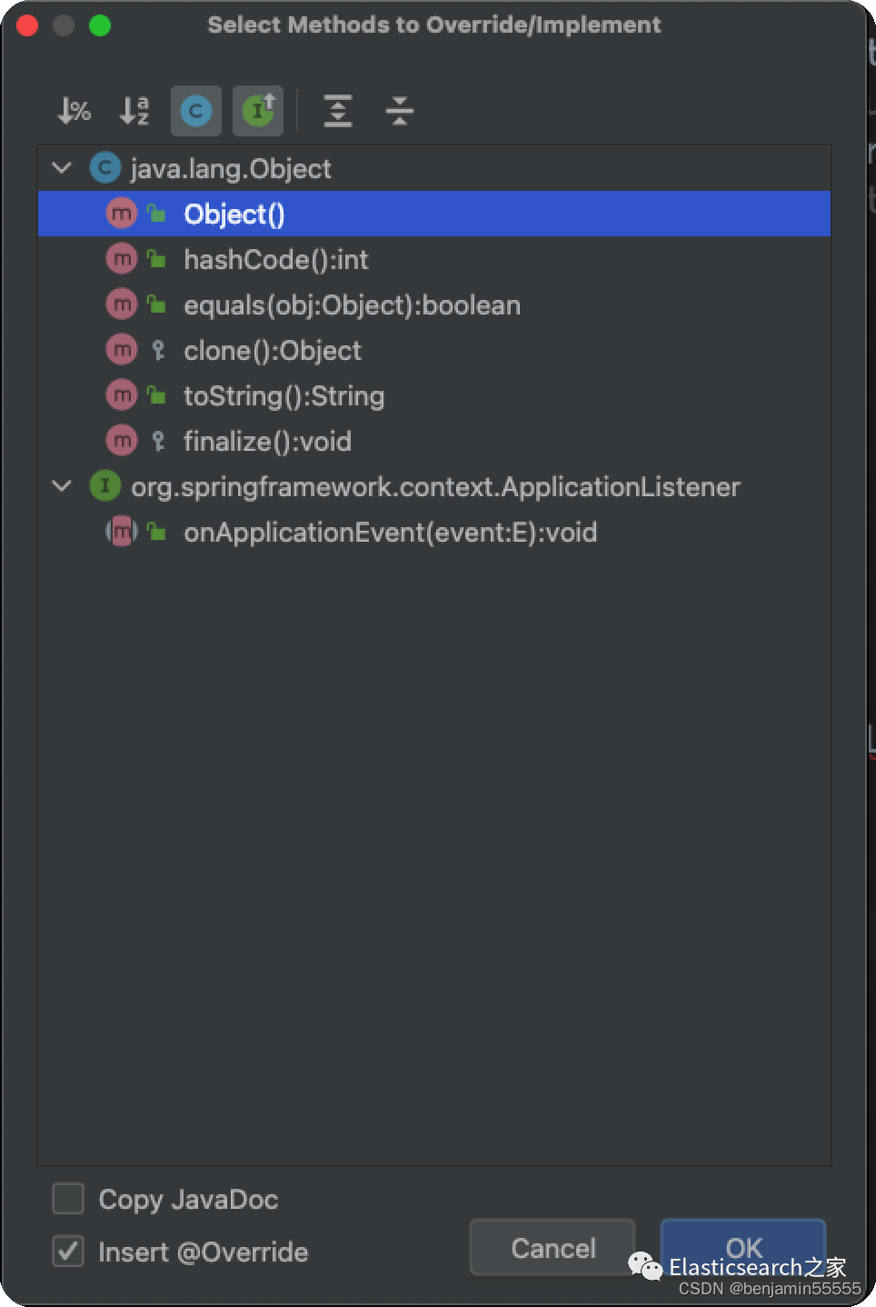Select the toString():String method
The height and width of the screenshot is (1307, 876).
284,396
